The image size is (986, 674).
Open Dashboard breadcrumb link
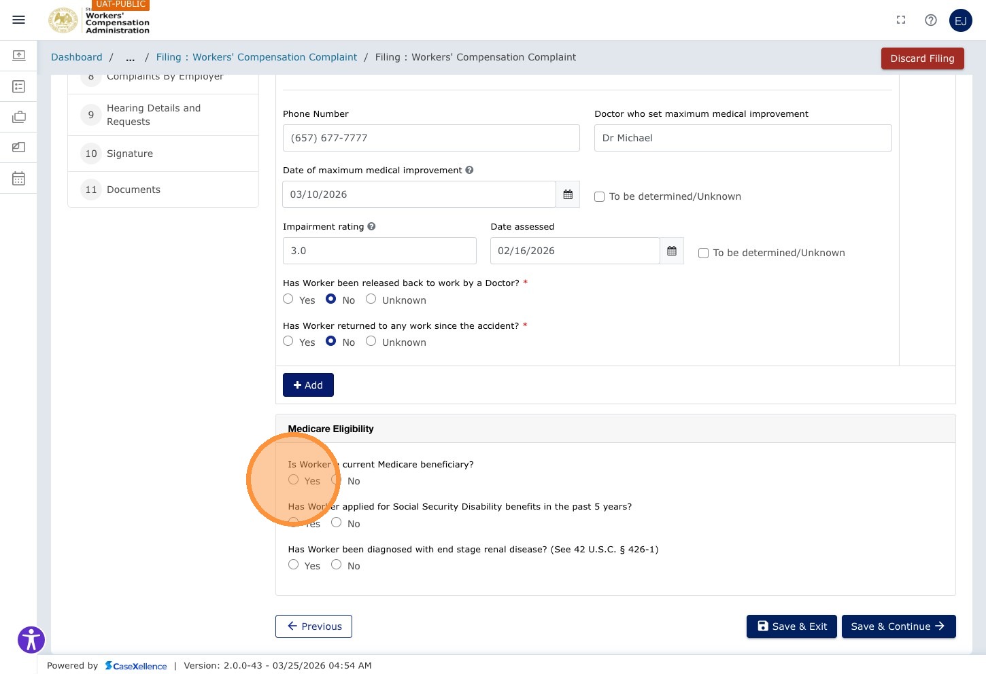tap(77, 57)
